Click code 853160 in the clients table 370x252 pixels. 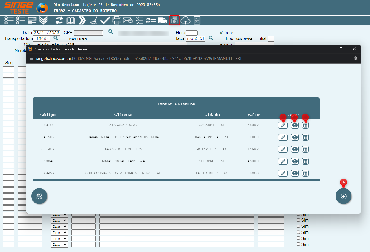coord(48,125)
